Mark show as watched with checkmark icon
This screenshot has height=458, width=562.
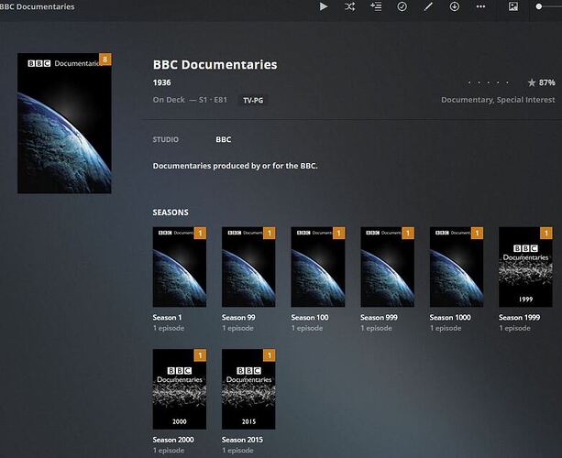click(x=402, y=6)
